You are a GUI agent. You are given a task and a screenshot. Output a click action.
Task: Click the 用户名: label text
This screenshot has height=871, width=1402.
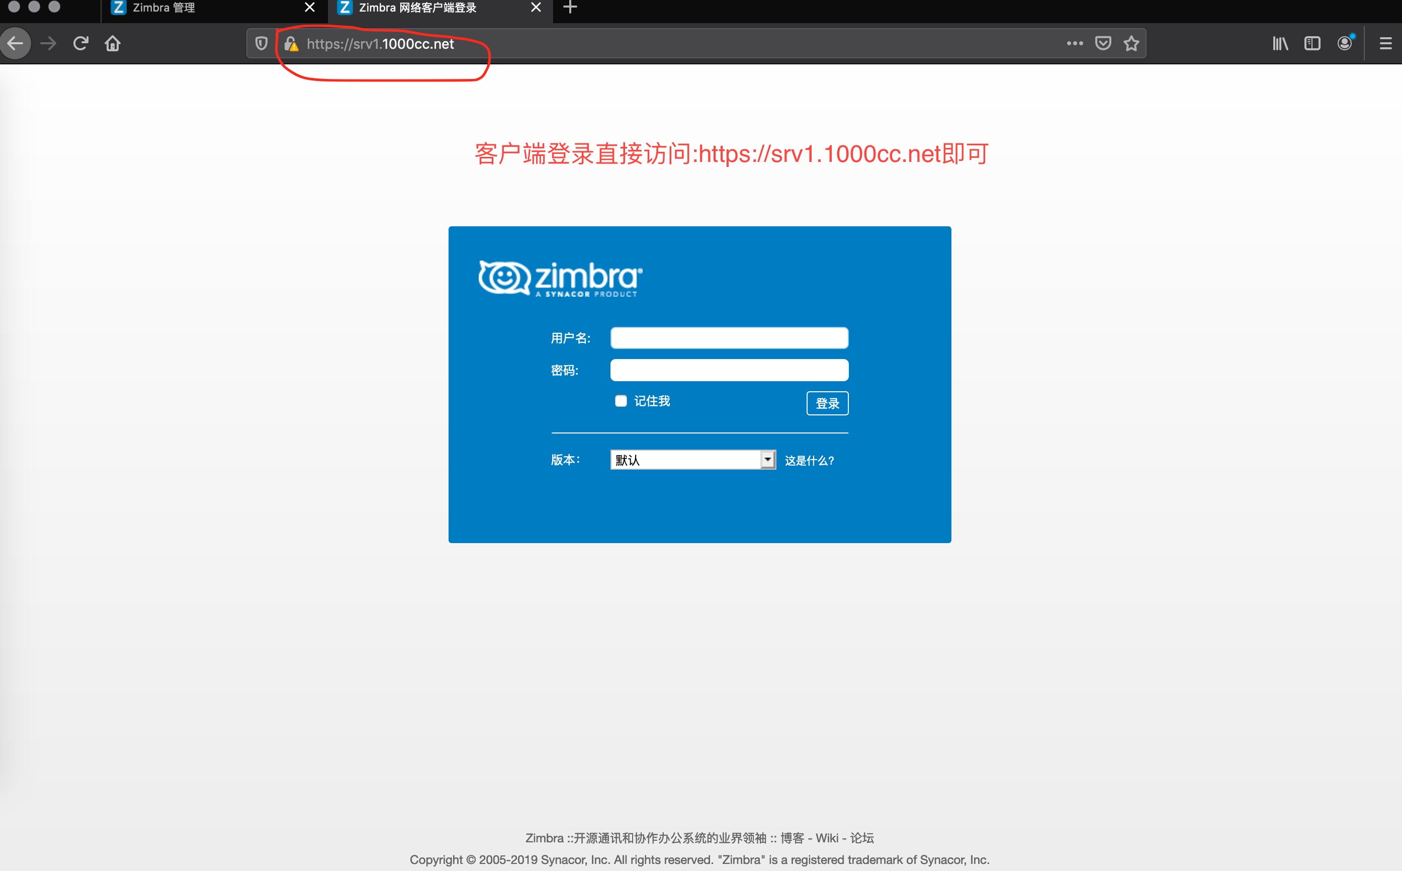(x=570, y=338)
